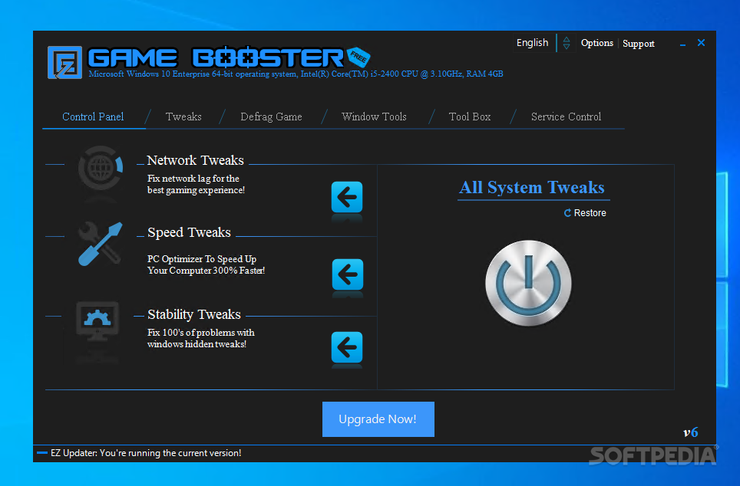The image size is (740, 486).
Task: Apply Speed Tweaks with its arrow button
Action: [348, 274]
